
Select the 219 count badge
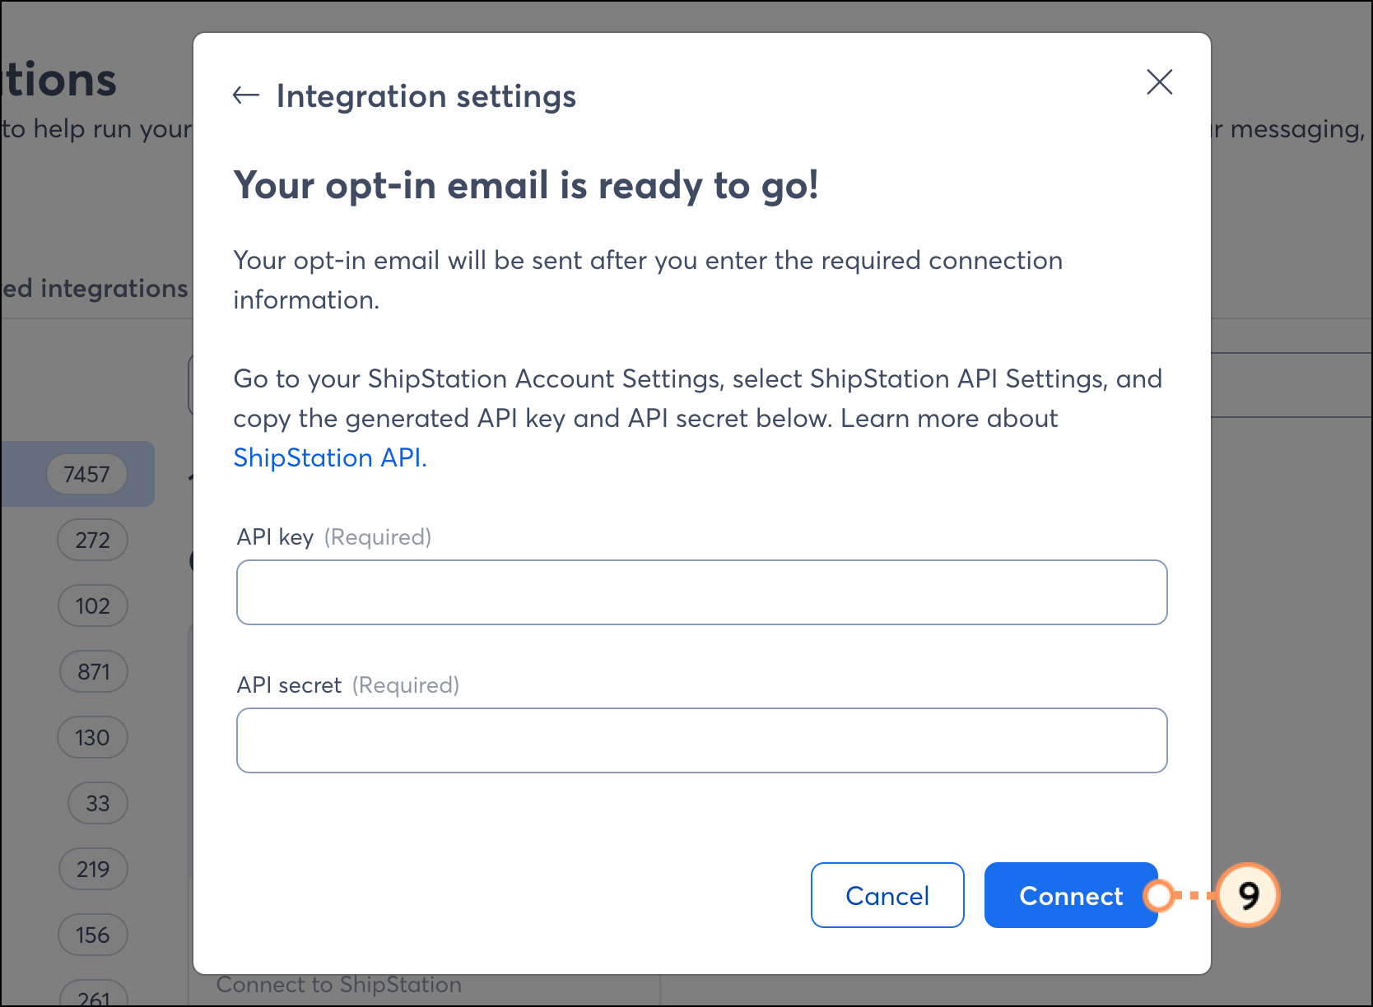pos(93,869)
